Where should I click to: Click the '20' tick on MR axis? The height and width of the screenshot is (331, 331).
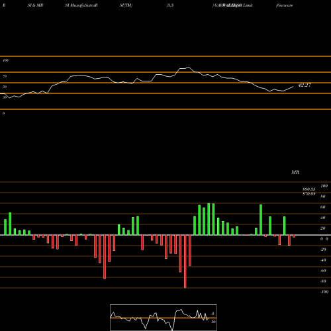click(323, 228)
